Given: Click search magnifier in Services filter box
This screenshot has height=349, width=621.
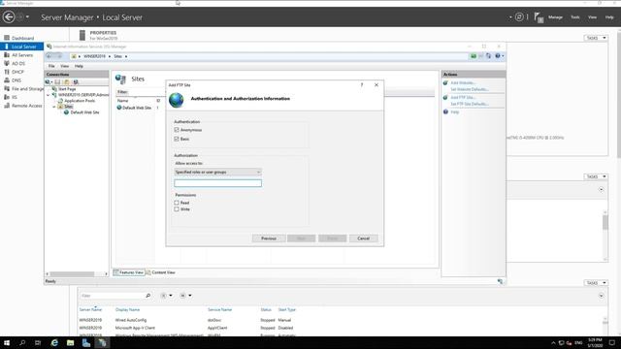Looking at the screenshot, I should 147,296.
